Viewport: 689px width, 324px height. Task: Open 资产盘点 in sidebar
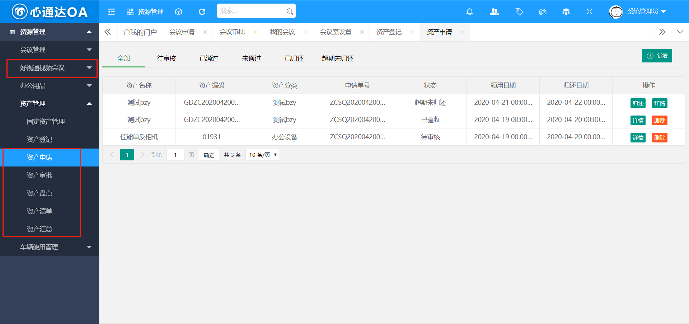(x=50, y=193)
